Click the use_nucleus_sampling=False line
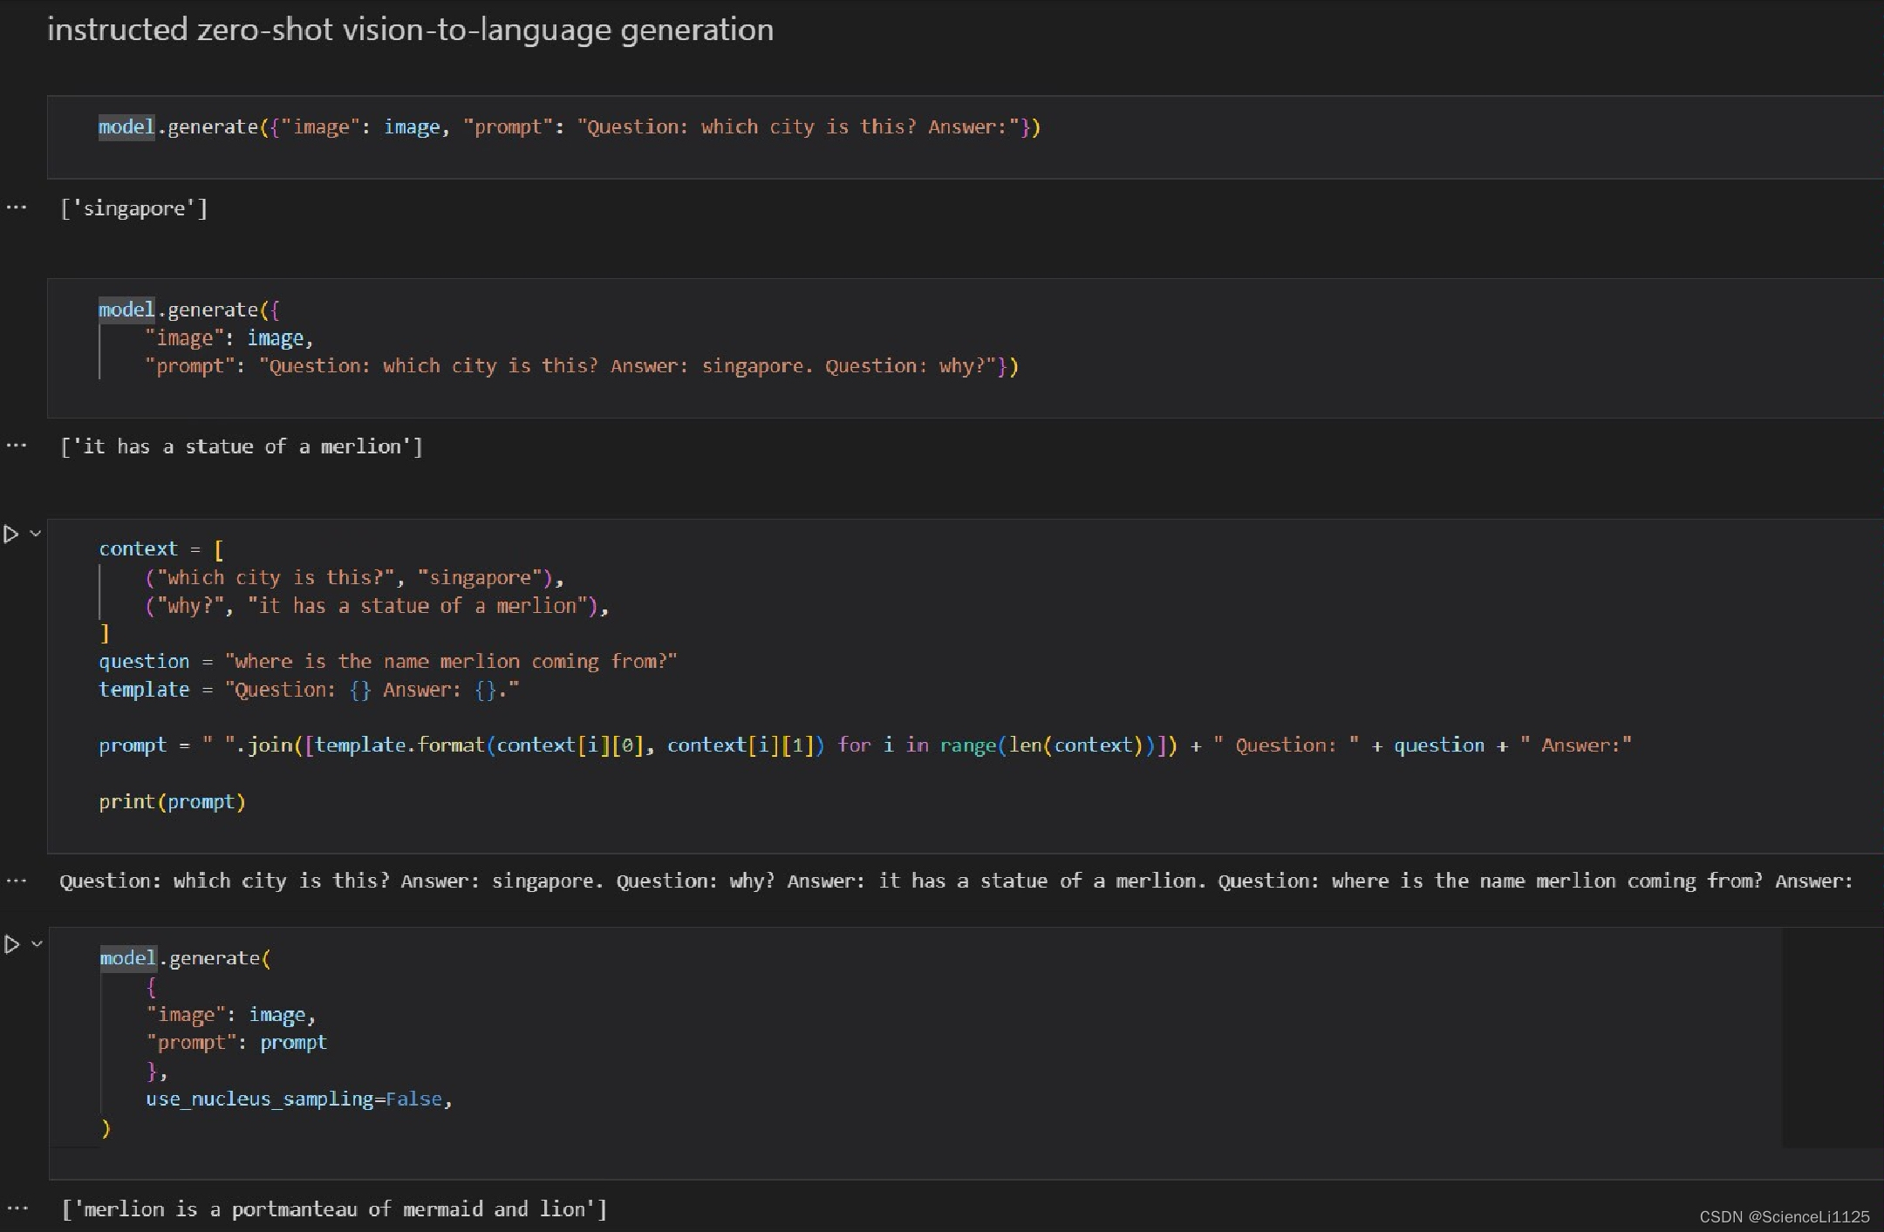The width and height of the screenshot is (1884, 1232). (x=298, y=1099)
